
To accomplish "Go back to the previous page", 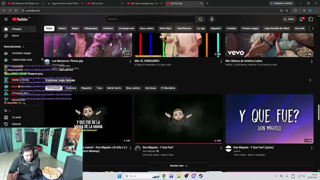I will (4, 10).
